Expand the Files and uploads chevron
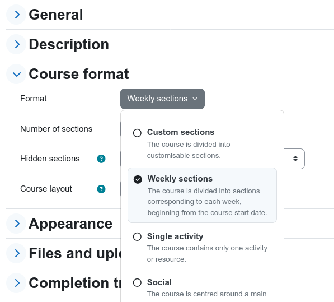 point(16,253)
